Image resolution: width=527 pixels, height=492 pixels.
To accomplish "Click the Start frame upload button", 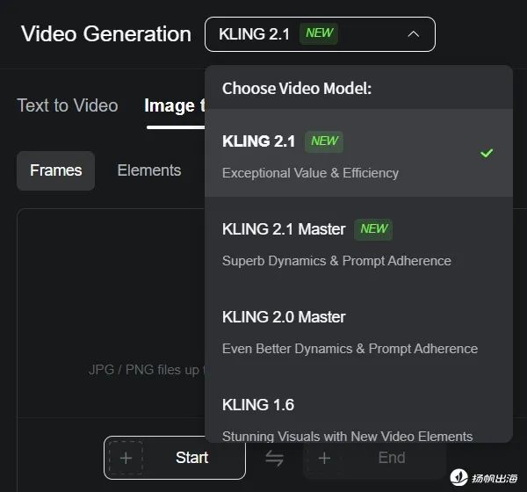I will coord(175,458).
